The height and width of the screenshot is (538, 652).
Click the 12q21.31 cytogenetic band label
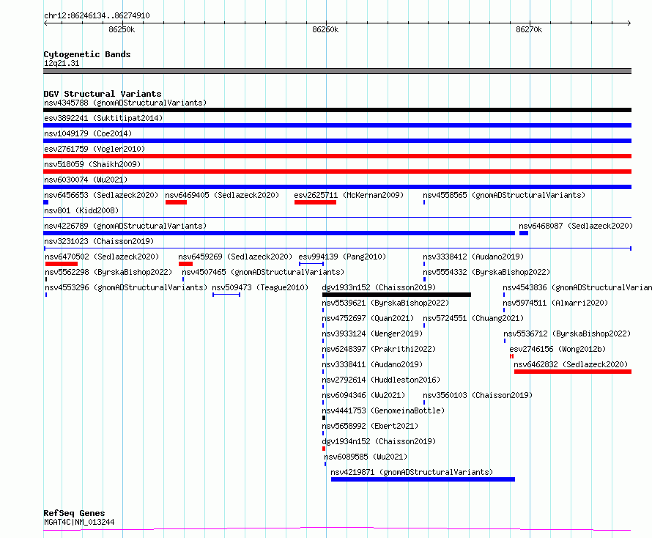62,63
